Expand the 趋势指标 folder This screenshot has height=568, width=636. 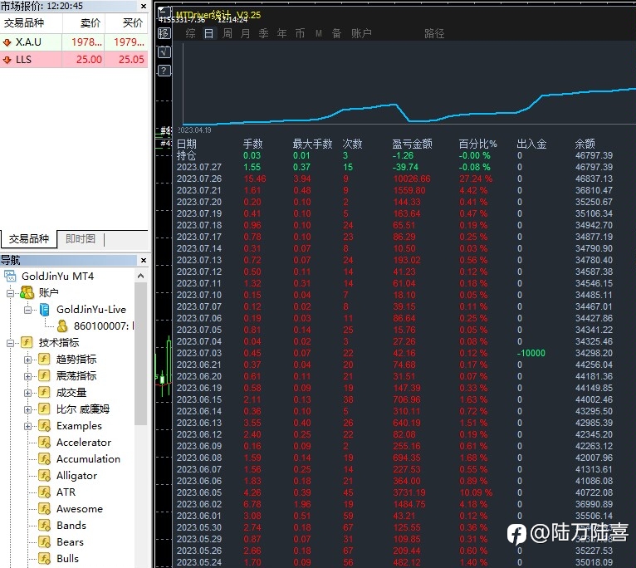[27, 360]
